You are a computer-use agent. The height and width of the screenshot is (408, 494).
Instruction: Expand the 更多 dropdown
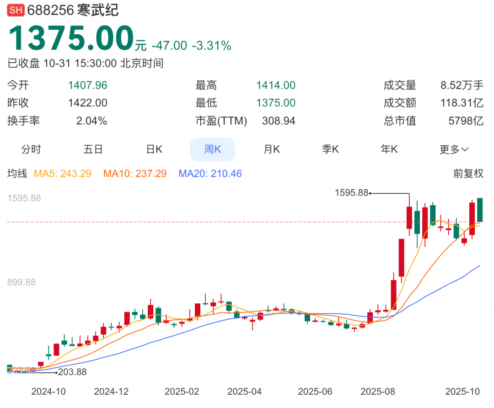(454, 149)
